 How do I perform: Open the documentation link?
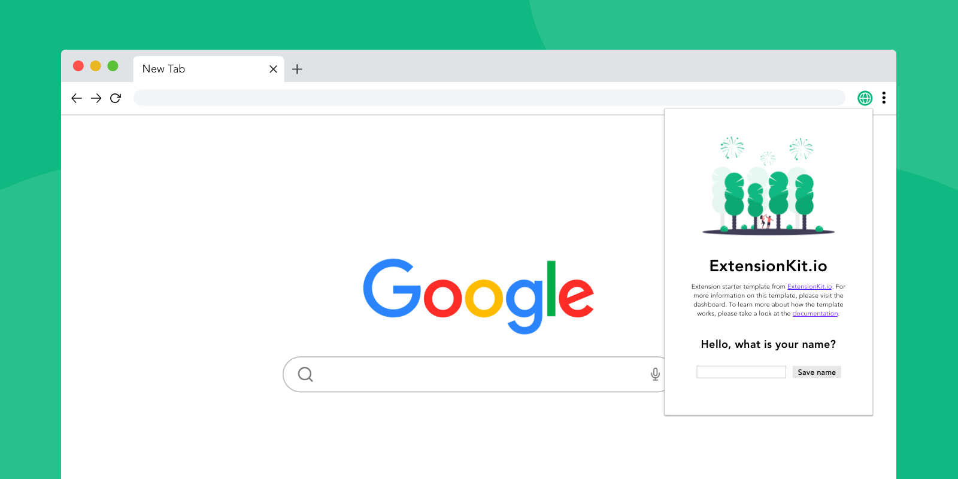[815, 314]
